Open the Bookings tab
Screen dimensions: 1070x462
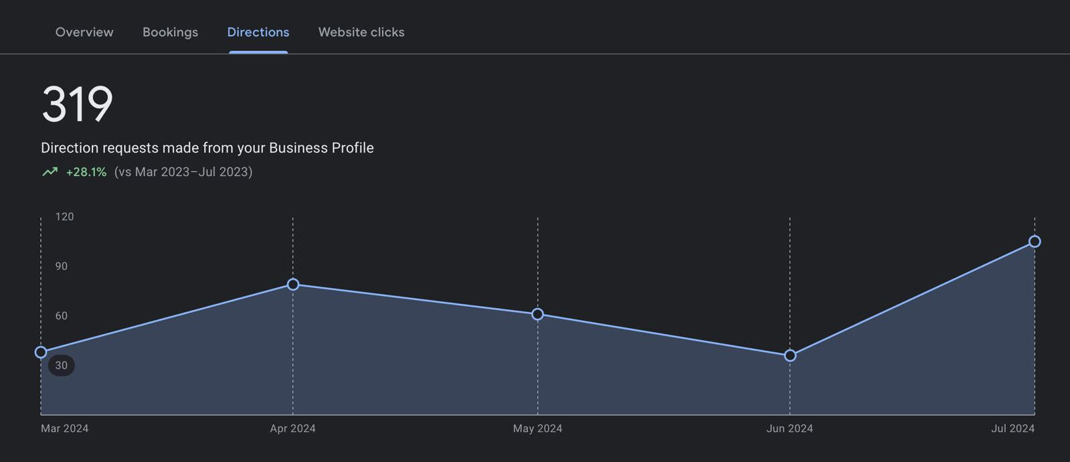coord(170,31)
